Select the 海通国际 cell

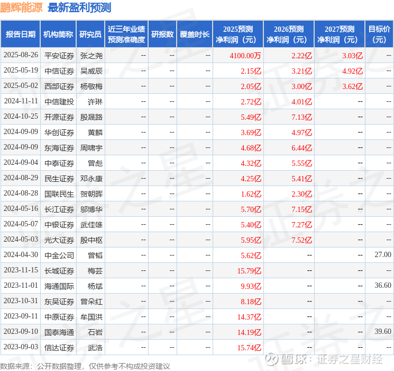[x=59, y=286]
